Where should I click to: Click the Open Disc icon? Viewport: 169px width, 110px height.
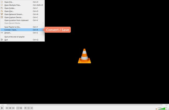click(2, 11)
